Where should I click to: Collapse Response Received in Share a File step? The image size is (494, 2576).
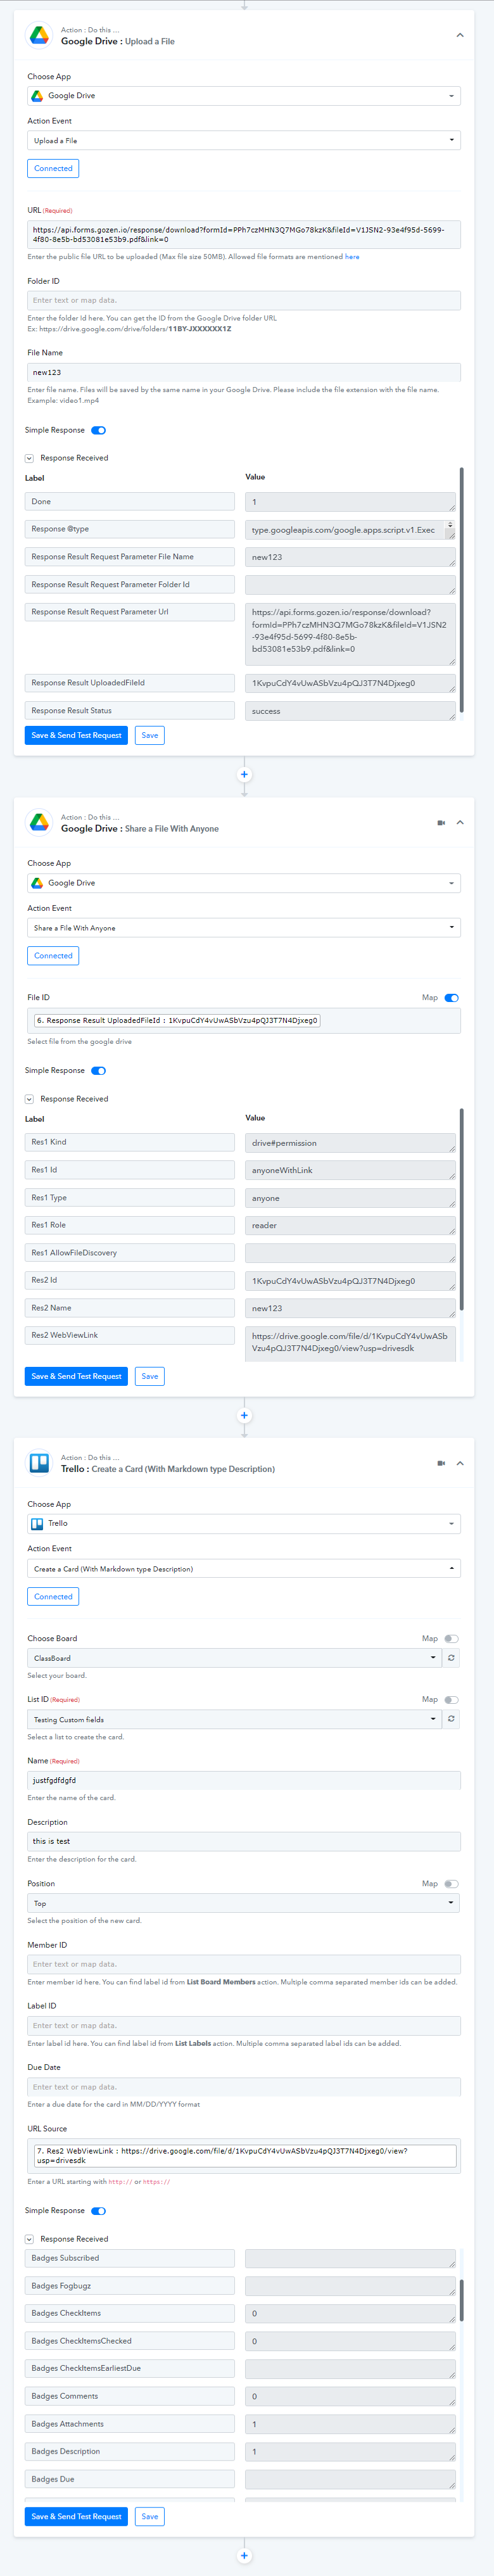pyautogui.click(x=29, y=1099)
